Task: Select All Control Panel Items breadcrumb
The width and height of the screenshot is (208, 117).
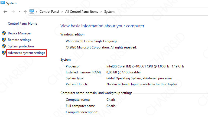Action: [x=82, y=12]
